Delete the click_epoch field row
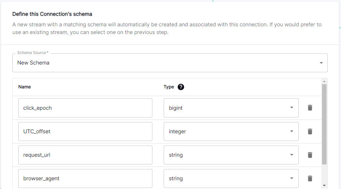 pyautogui.click(x=310, y=108)
